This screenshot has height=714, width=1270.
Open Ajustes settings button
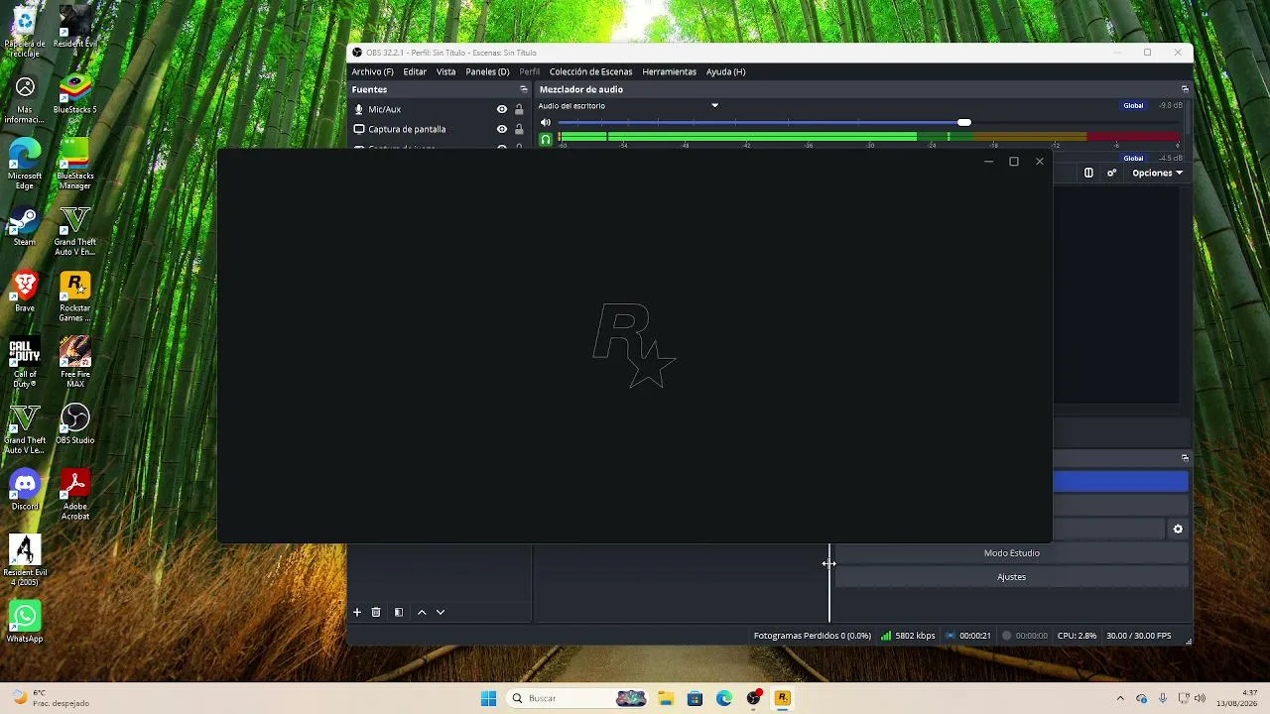tap(1011, 577)
